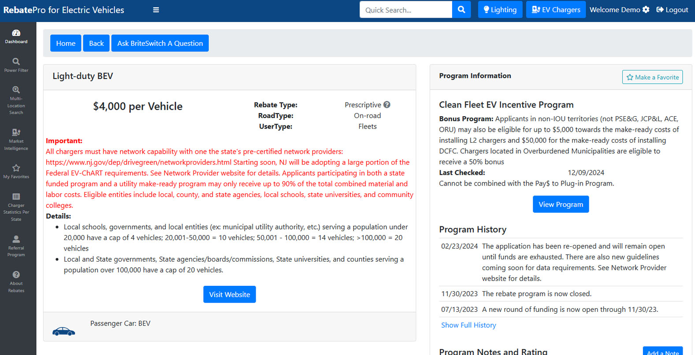Open Power Filter in the sidebar
This screenshot has height=355, width=695.
point(16,65)
